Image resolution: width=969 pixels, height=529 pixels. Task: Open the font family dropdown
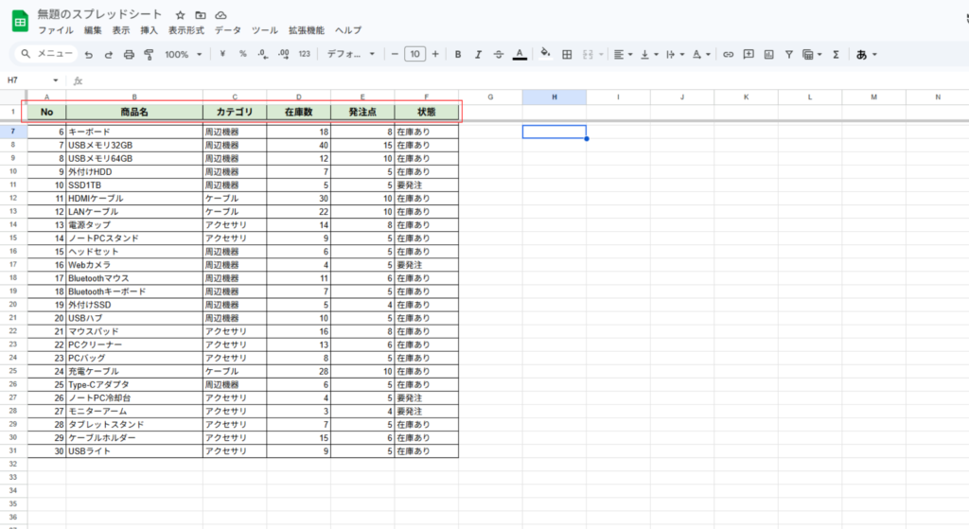[350, 55]
